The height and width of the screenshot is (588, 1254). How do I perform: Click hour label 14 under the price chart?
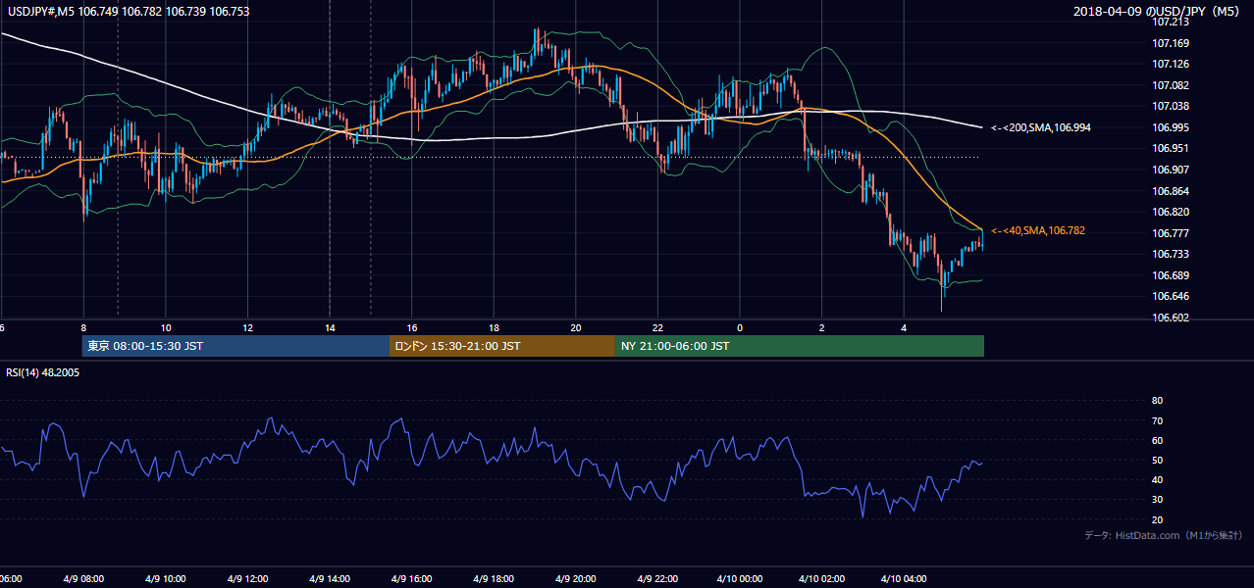(330, 328)
